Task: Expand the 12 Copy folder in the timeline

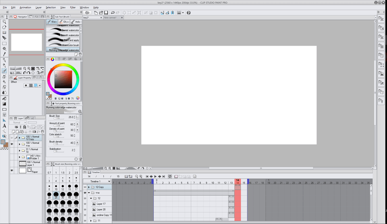Action: coord(89,187)
